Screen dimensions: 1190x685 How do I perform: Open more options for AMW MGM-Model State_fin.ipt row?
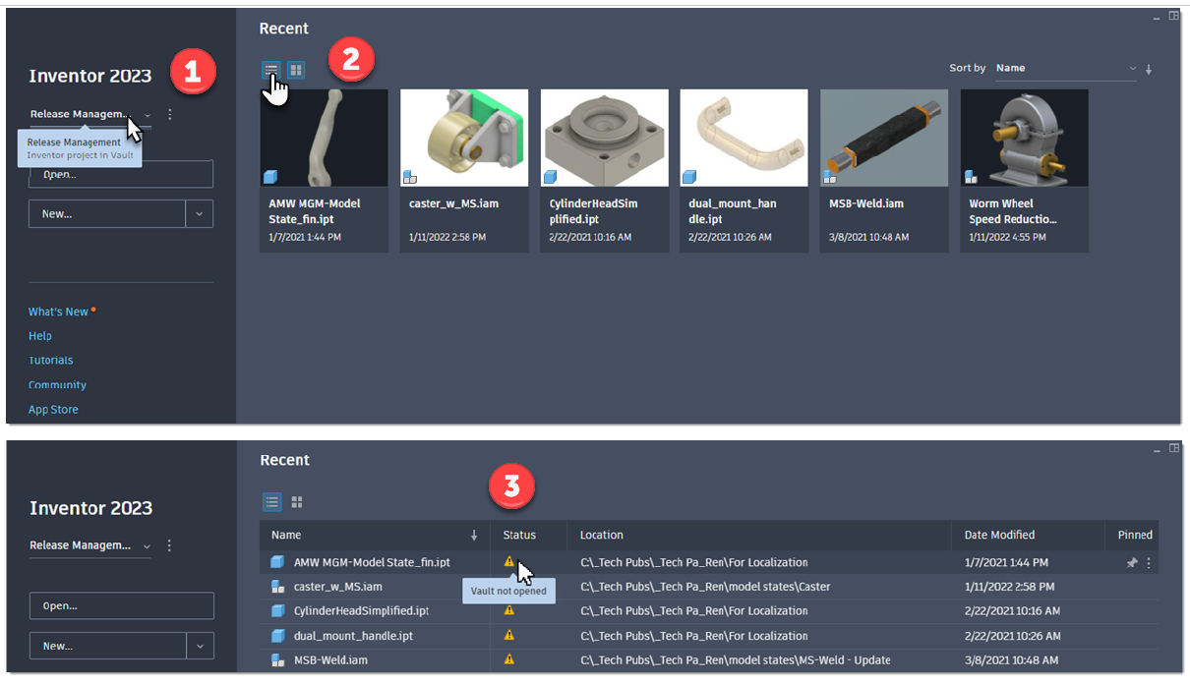pos(1149,563)
